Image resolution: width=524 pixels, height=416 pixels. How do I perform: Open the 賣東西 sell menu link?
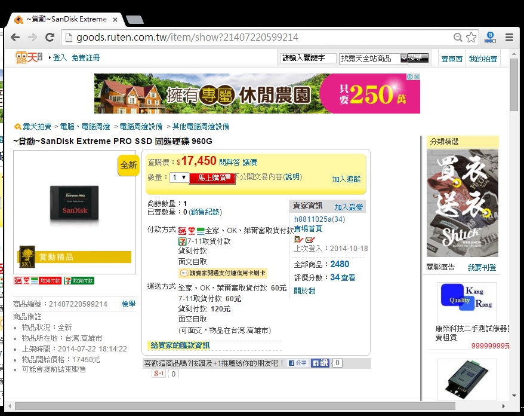click(452, 59)
